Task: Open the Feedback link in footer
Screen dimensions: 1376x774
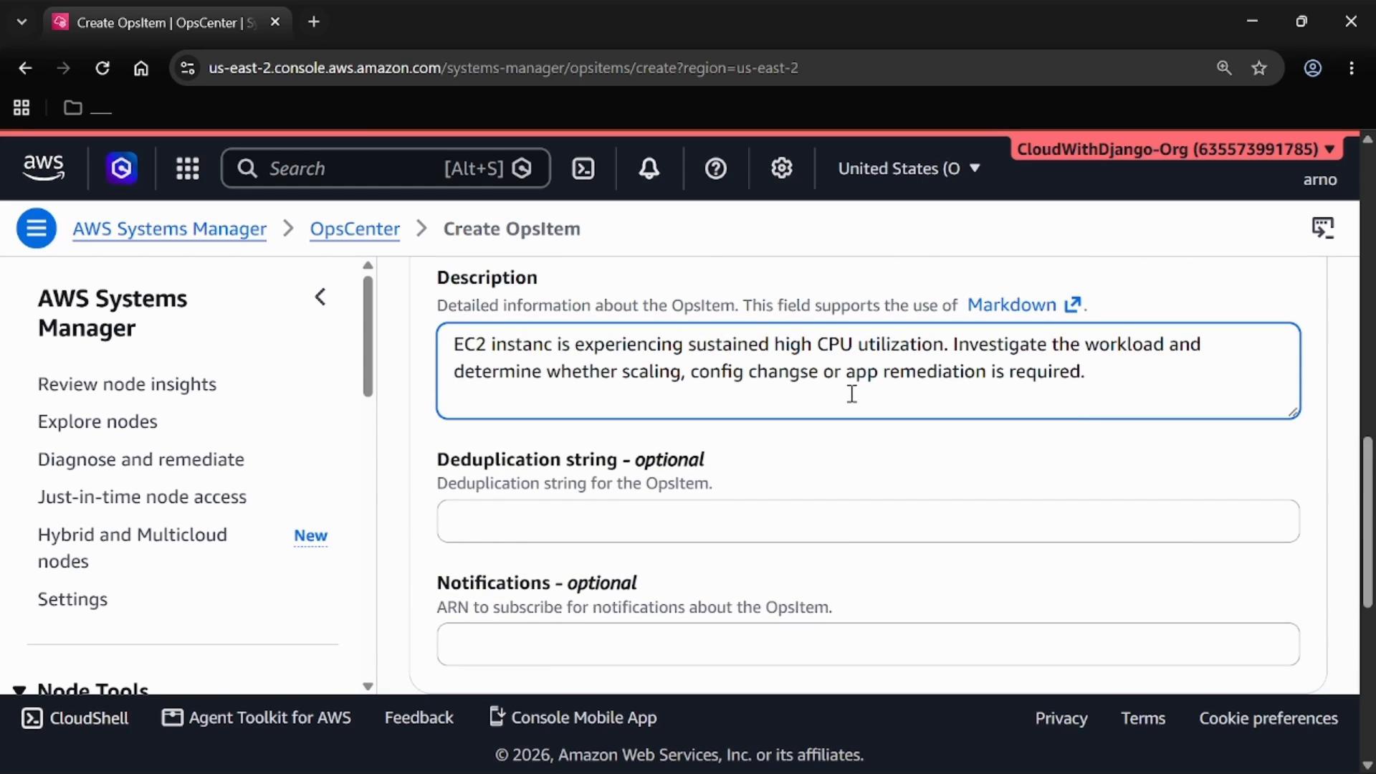Action: (419, 718)
